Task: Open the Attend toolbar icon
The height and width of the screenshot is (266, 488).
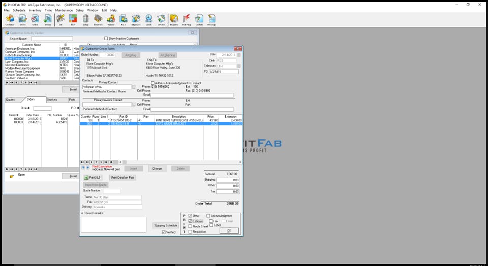Action: coord(161,20)
